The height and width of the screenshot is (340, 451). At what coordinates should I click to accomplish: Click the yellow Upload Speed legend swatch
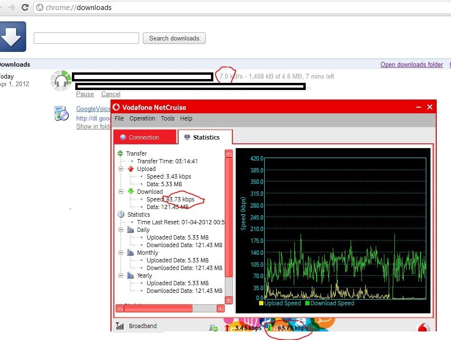(261, 303)
